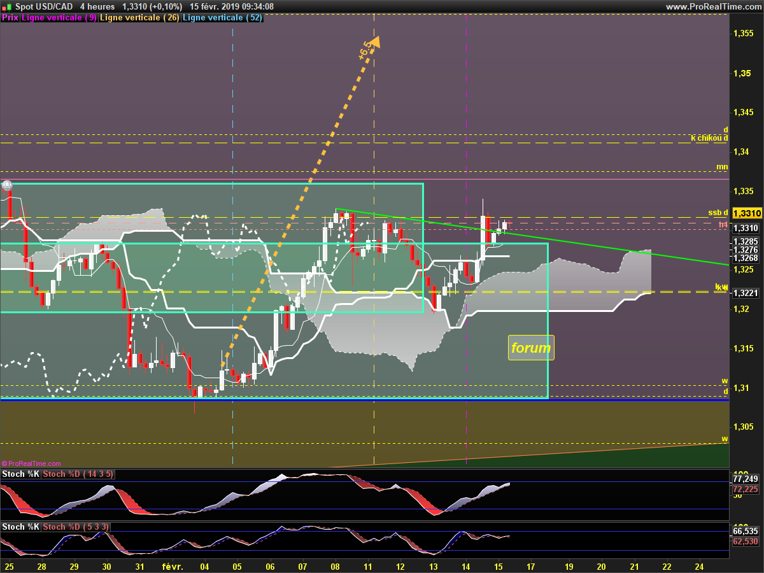Click the round alert icon at chart left edge
This screenshot has height=573, width=764.
pyautogui.click(x=7, y=185)
